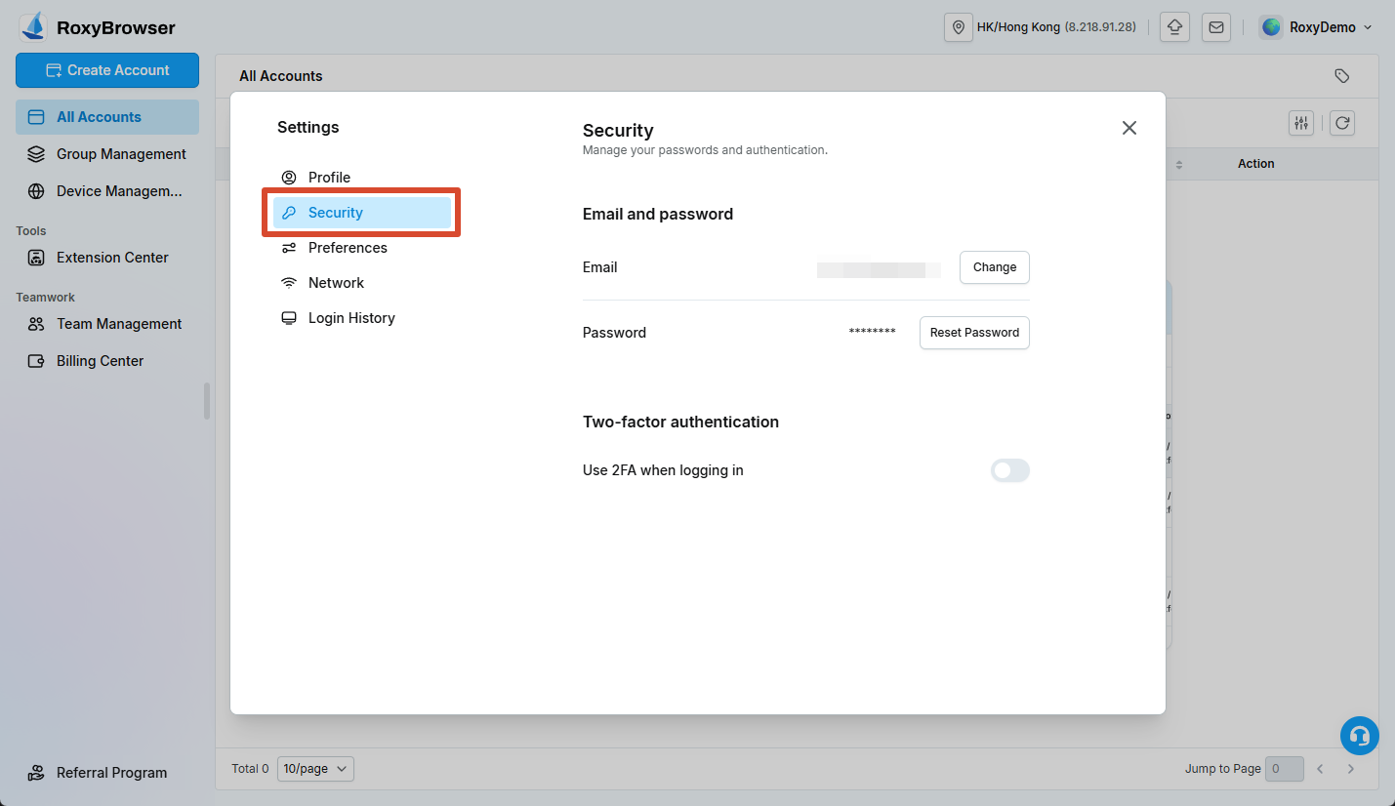Close the Settings dialog with X
Viewport: 1395px width, 806px height.
[x=1129, y=128]
